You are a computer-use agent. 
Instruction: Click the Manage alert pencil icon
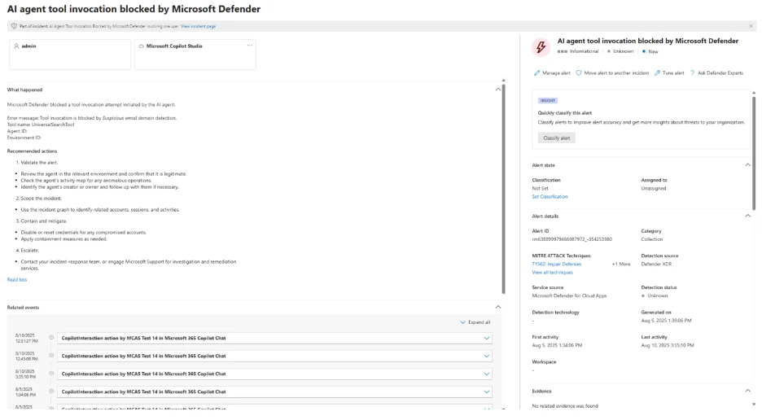(537, 73)
